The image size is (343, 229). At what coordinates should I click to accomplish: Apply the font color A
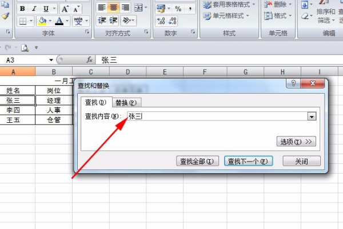[x=59, y=21]
